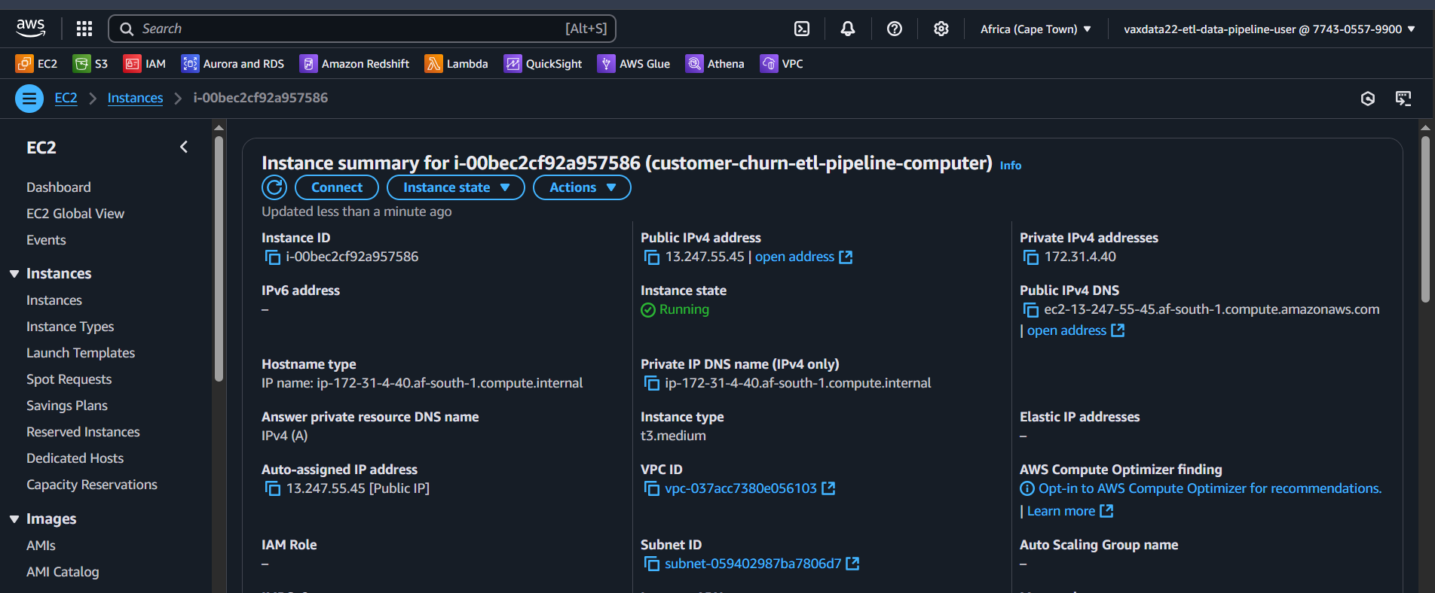Open the S3 favorites shortcut

pyautogui.click(x=90, y=64)
